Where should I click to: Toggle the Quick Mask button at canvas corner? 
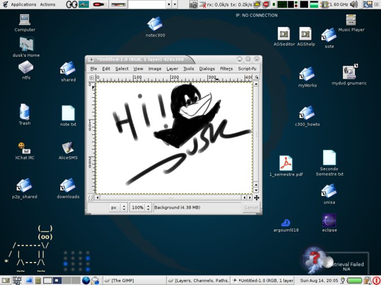[91, 197]
